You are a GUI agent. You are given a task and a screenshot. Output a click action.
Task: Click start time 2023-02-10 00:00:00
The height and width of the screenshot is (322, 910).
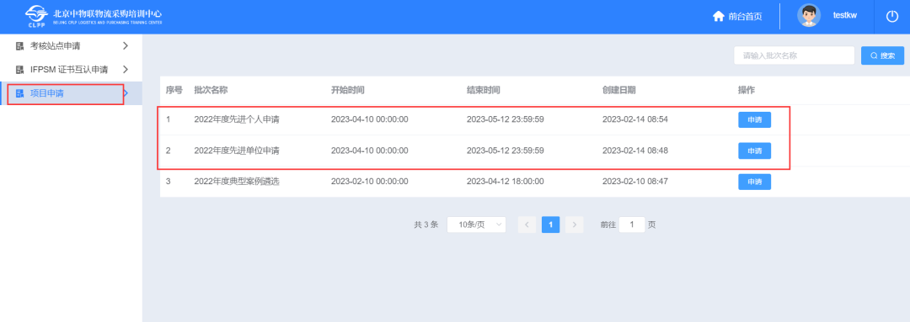tap(370, 182)
